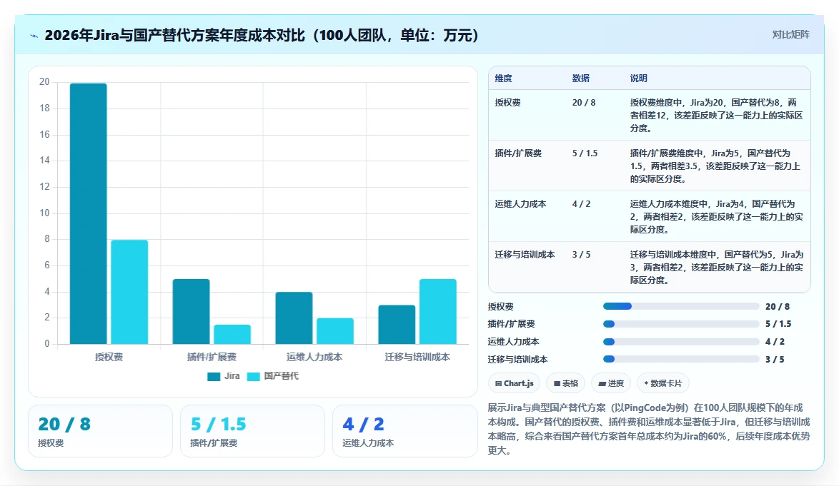
Task: Click the 国产替代 bar for 授权费
Action: tap(129, 292)
